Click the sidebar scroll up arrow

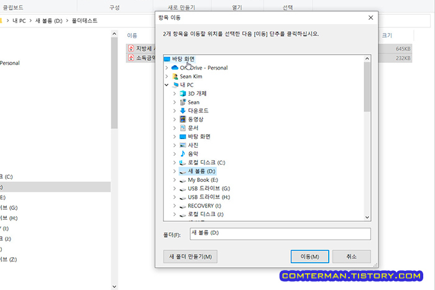(x=114, y=34)
